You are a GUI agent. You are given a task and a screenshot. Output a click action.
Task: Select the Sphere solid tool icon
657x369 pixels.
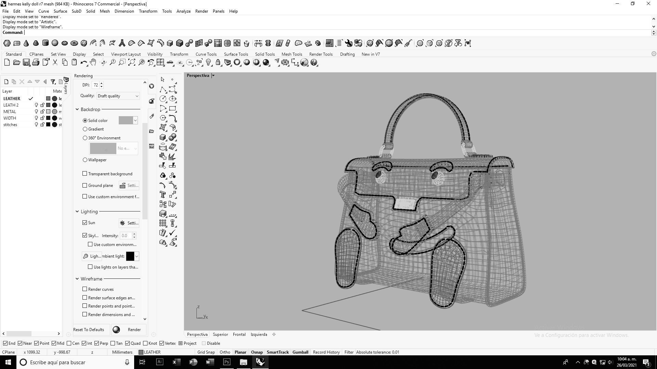tap(55, 43)
